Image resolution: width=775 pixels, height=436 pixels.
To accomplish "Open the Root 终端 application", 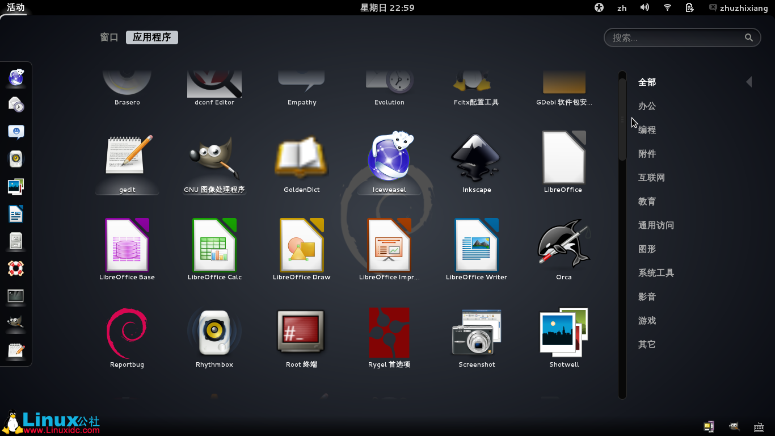I will tap(301, 332).
